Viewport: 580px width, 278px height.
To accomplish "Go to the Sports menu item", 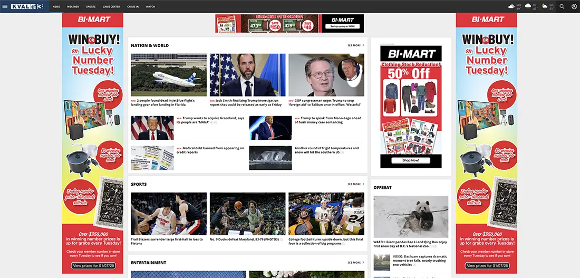I will pos(91,7).
